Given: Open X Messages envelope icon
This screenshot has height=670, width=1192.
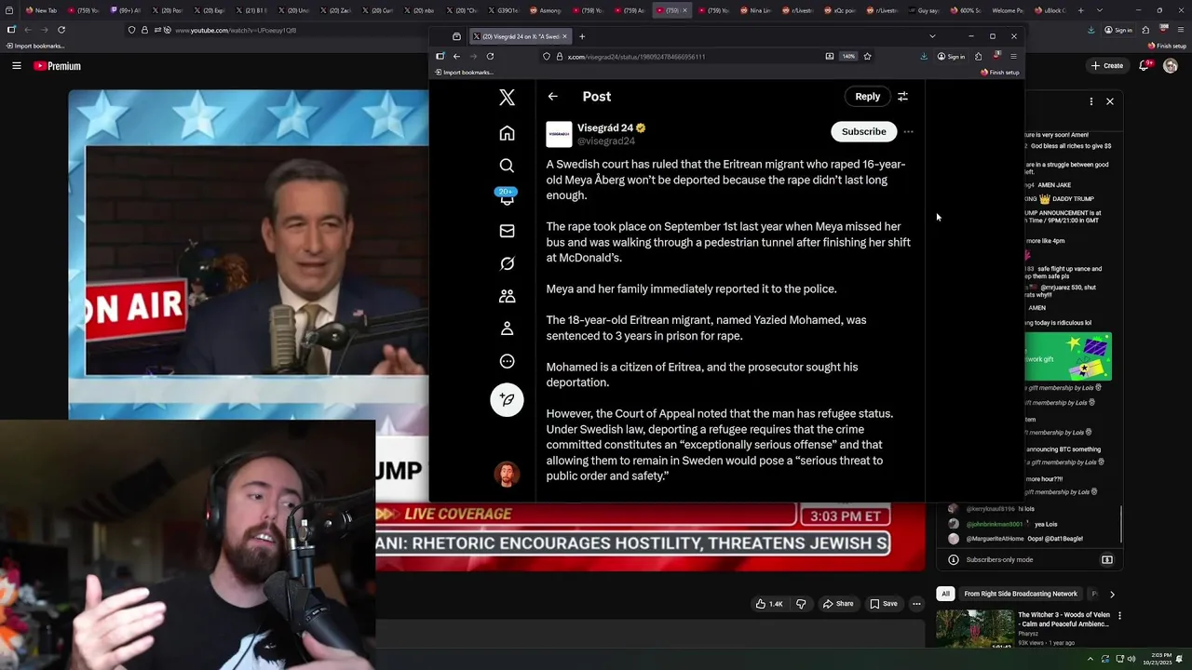Looking at the screenshot, I should coord(507,231).
